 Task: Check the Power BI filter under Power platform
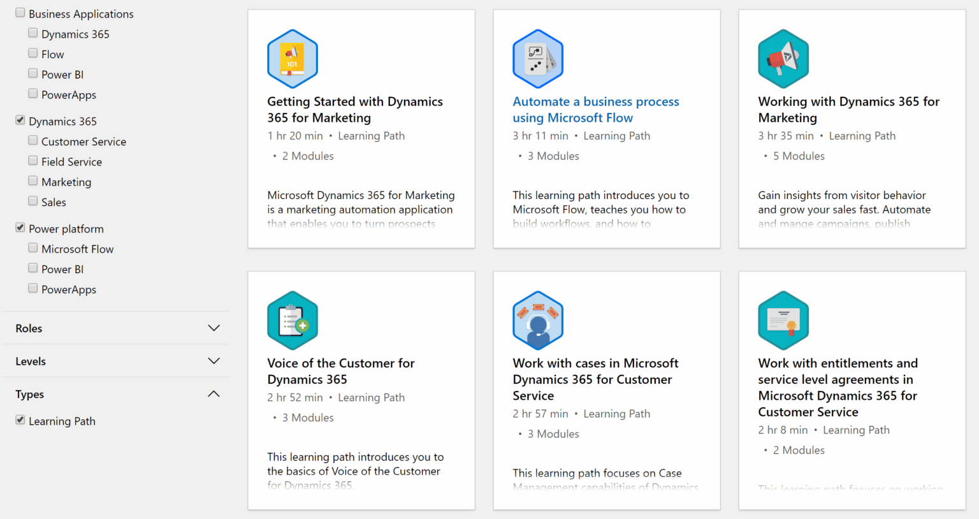click(x=33, y=268)
